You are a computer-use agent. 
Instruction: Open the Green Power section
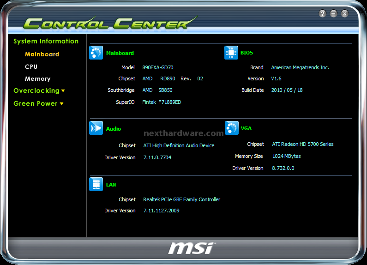36,103
